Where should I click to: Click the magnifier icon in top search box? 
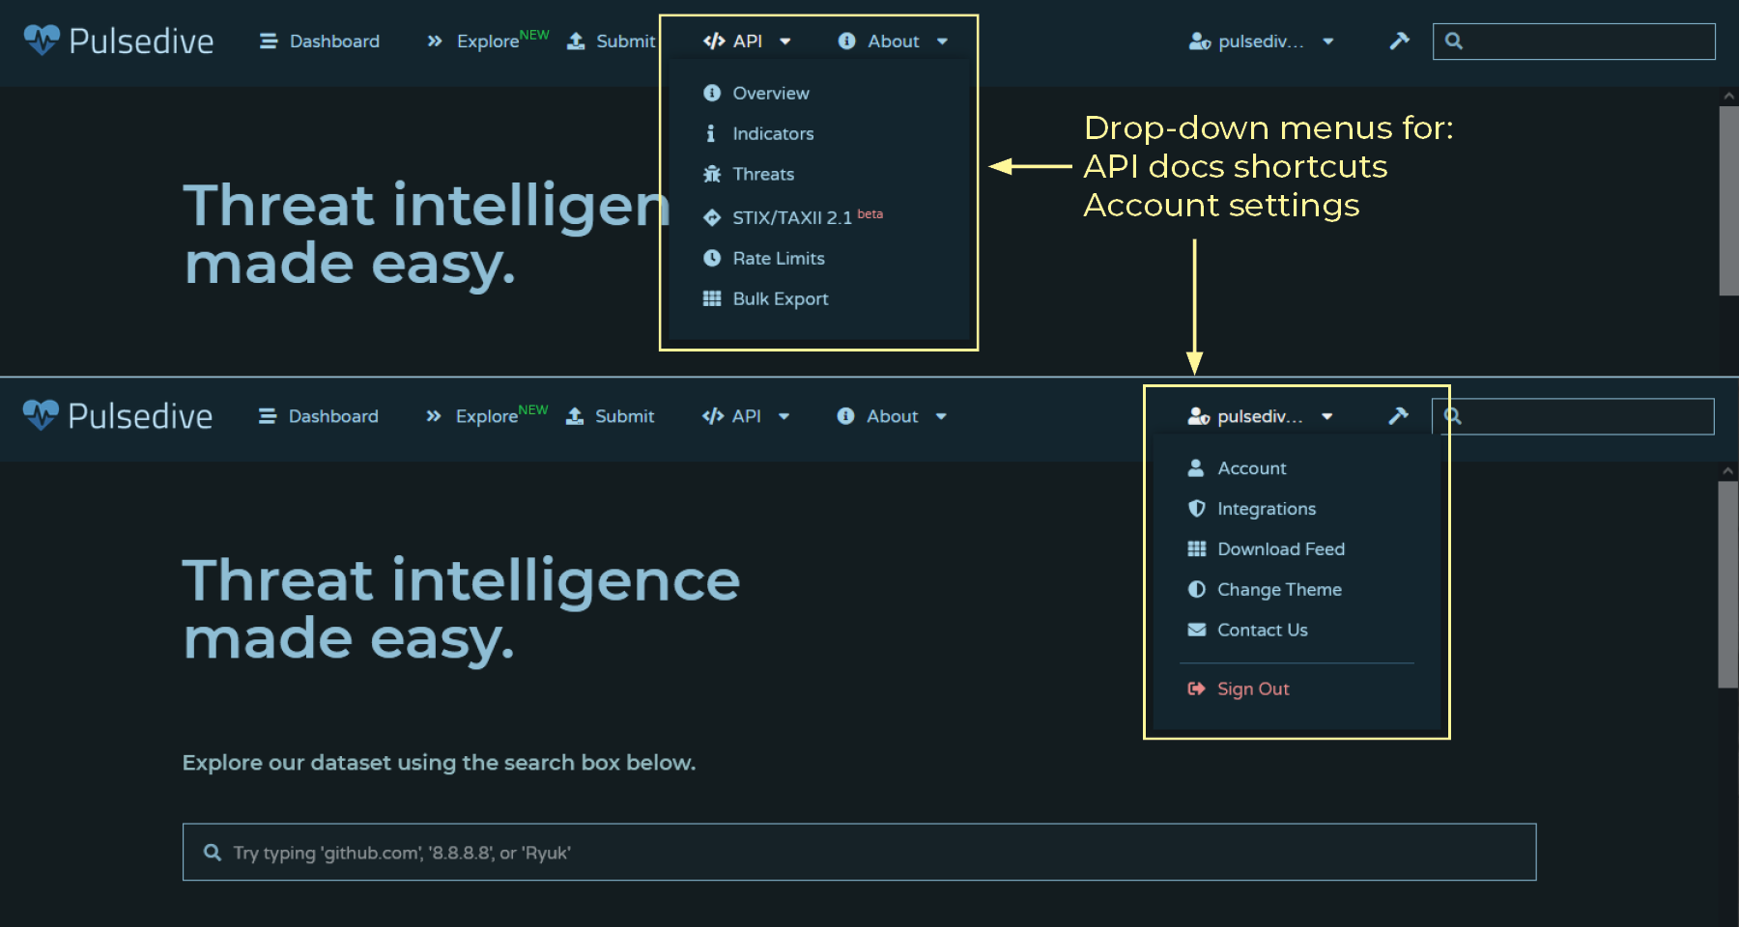point(1454,41)
